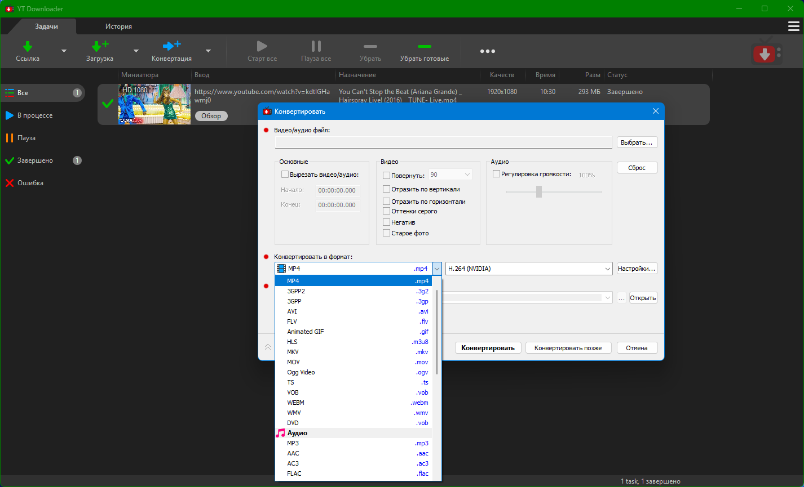Enable the Вырезать видео/аудио checkbox

285,175
